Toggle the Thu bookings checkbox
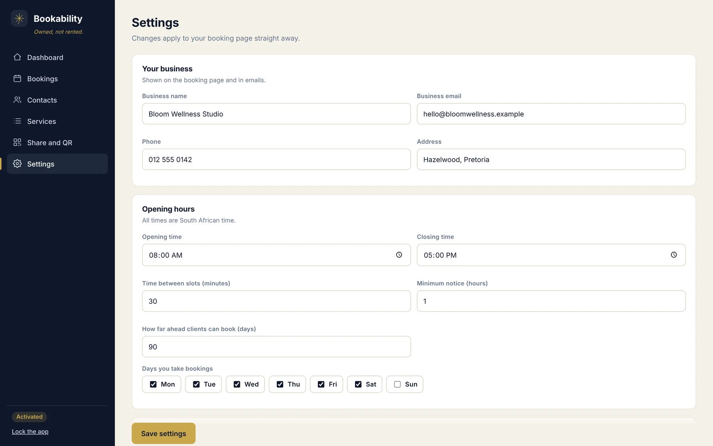Viewport: 713px width, 446px height. (280, 384)
